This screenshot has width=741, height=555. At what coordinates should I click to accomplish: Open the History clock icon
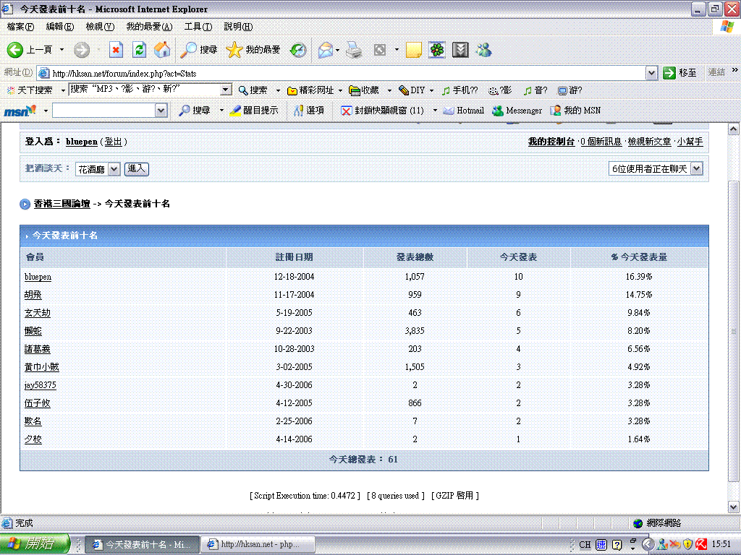pyautogui.click(x=297, y=50)
